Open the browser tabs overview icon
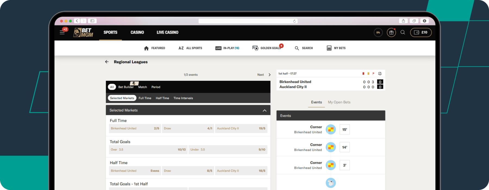This screenshot has width=489, height=190. click(414, 21)
